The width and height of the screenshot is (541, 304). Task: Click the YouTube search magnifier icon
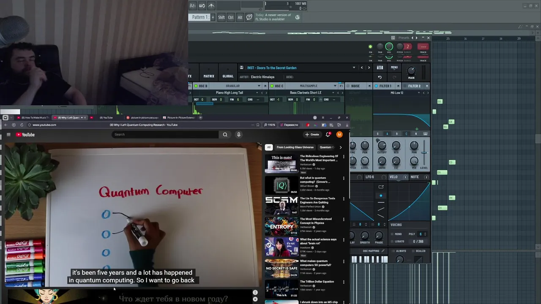click(x=225, y=135)
